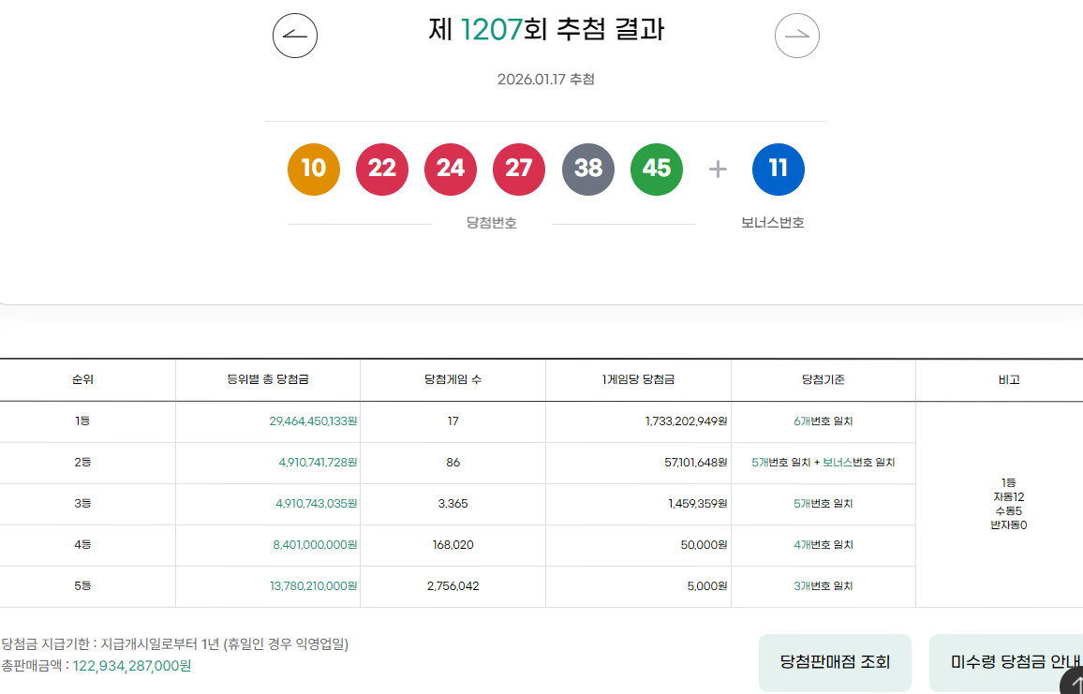Click the scroll-to-top arrow button

[1075, 685]
